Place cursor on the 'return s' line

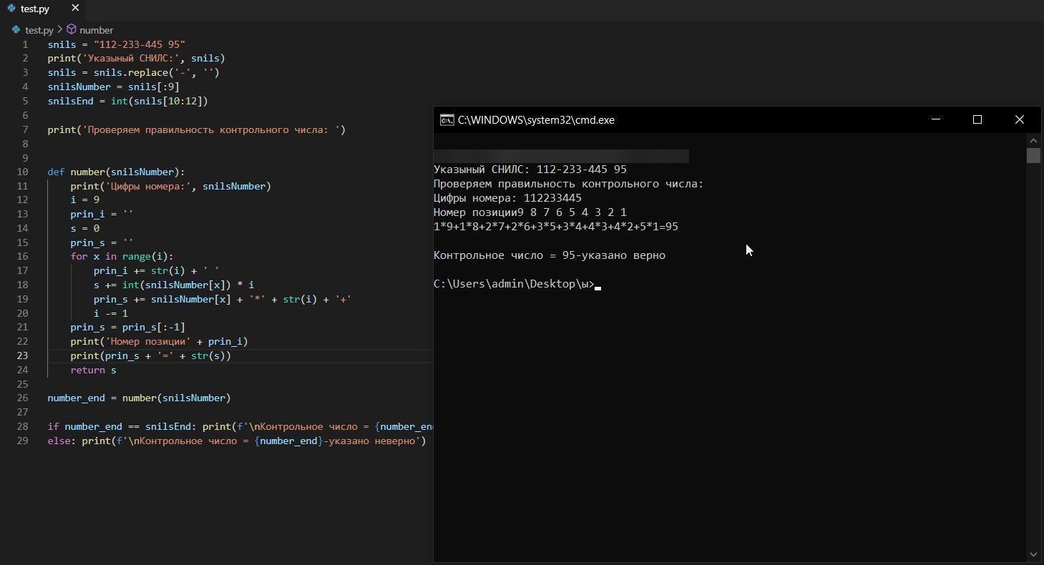pos(93,370)
